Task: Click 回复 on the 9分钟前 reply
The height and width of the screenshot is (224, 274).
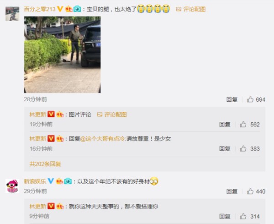Action: pyautogui.click(x=225, y=216)
